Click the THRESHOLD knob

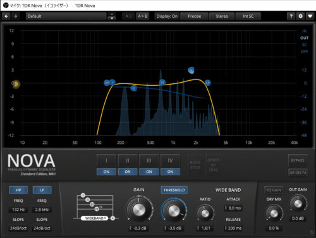pos(174,210)
